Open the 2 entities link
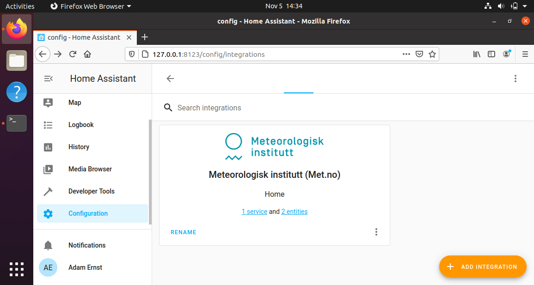 294,212
